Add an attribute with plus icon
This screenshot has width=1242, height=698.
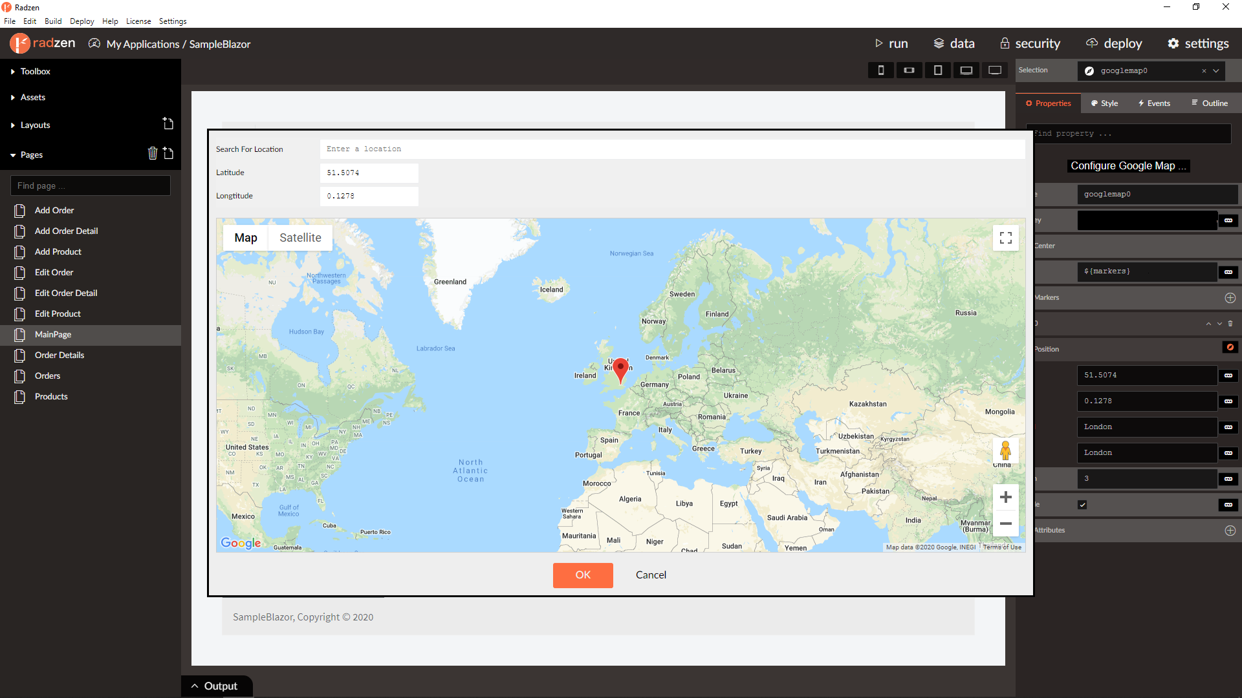[1230, 531]
